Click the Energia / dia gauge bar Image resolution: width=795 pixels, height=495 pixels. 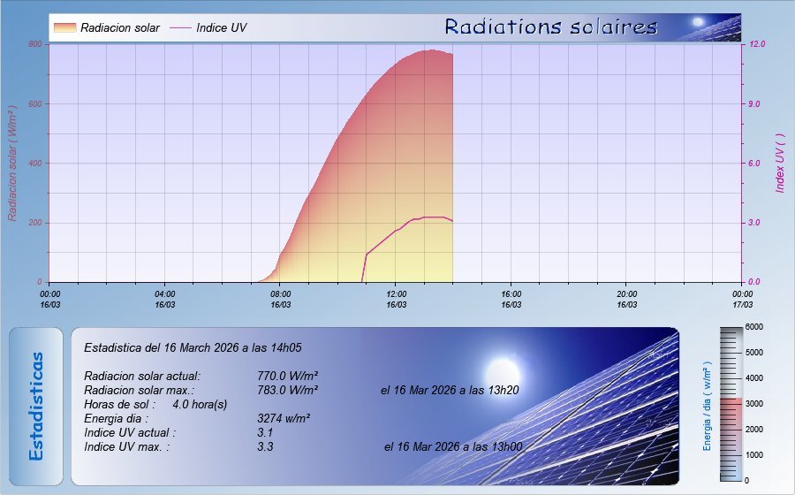click(x=733, y=404)
